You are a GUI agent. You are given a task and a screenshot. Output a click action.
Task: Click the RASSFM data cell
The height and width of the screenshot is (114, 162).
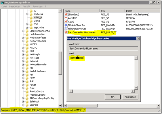point(130,21)
